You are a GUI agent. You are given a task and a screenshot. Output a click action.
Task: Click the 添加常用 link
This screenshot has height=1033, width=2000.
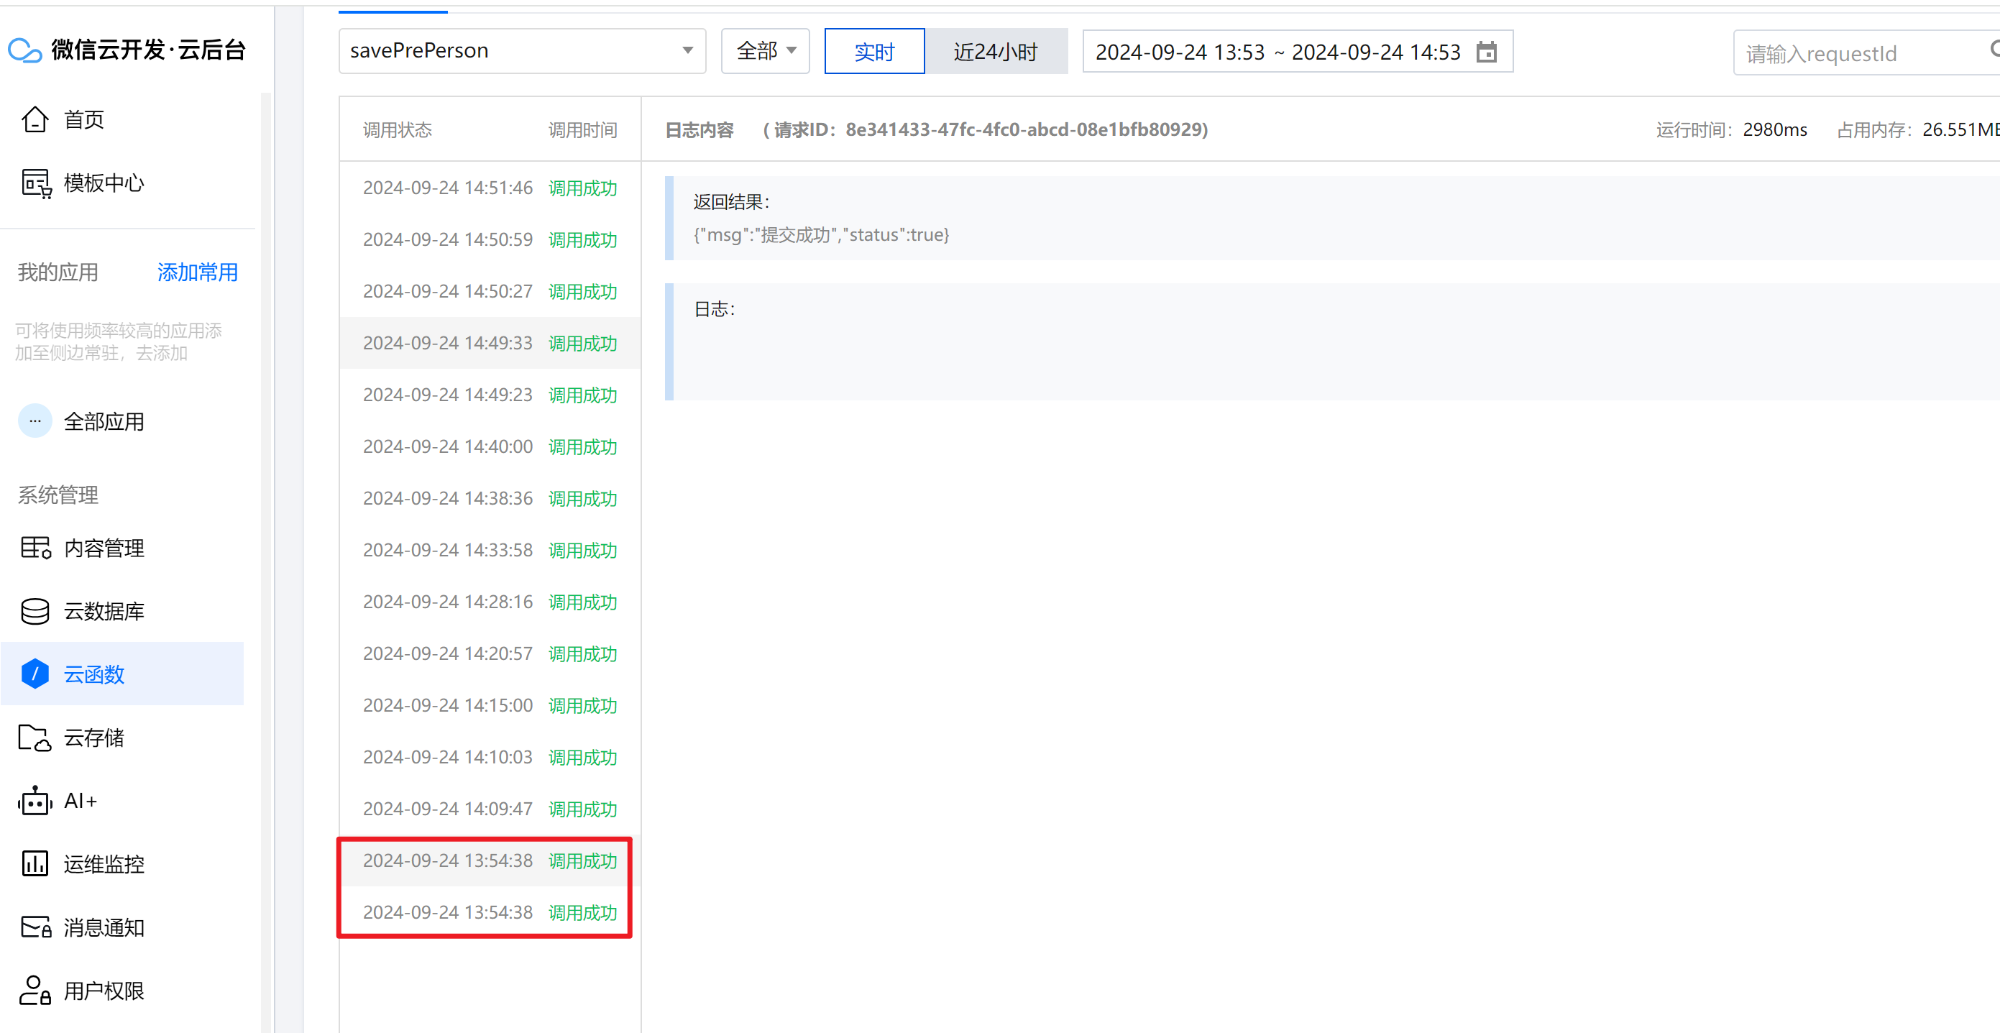tap(197, 272)
